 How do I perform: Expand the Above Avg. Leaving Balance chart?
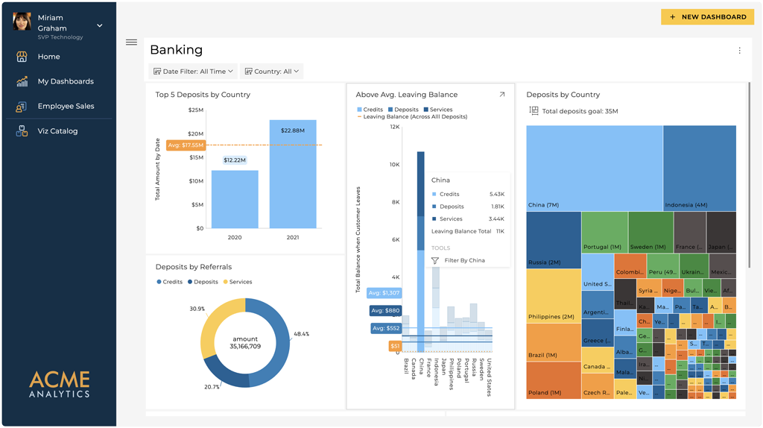point(501,95)
